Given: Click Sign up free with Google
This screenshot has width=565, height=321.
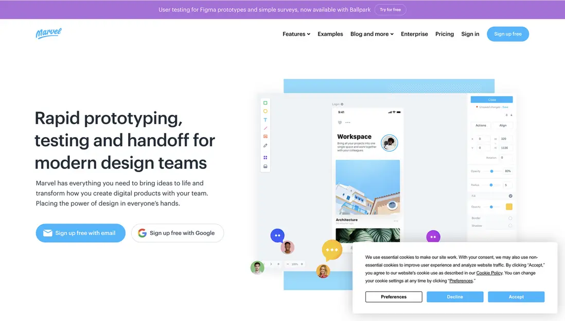Looking at the screenshot, I should 178,233.
